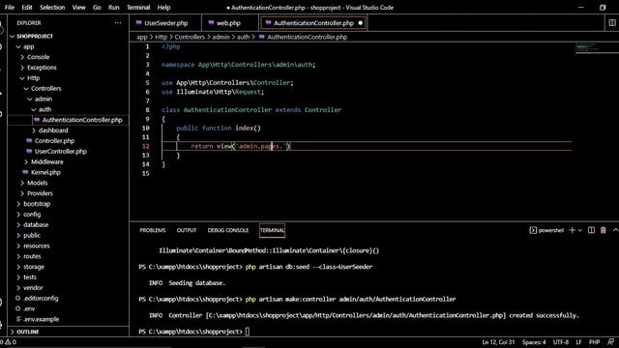
Task: Open the Selection menu
Action: click(x=52, y=7)
